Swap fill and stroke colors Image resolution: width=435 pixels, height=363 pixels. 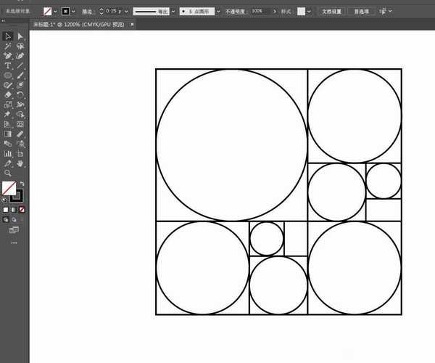tap(21, 184)
